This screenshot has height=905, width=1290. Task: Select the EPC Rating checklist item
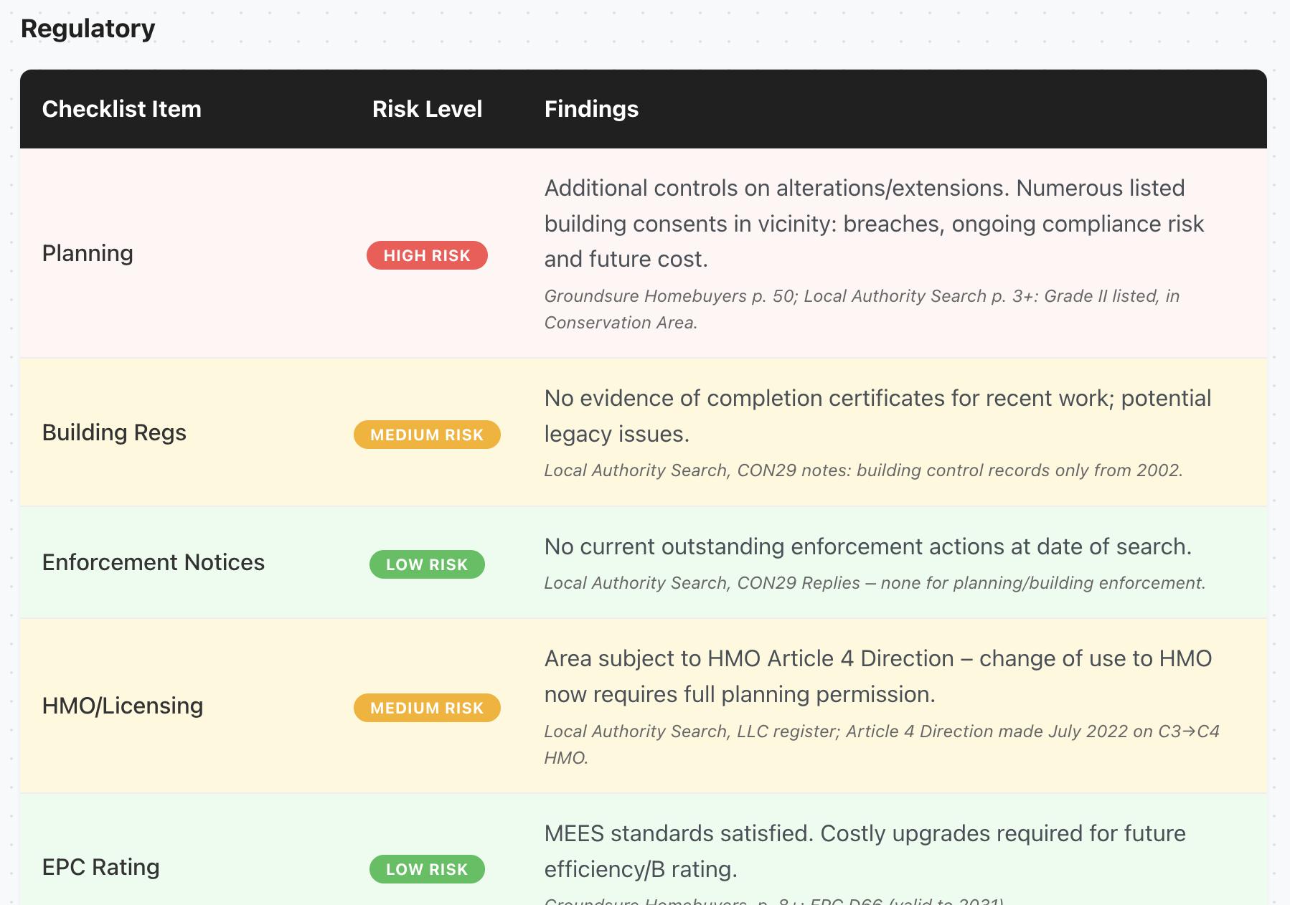click(x=101, y=867)
